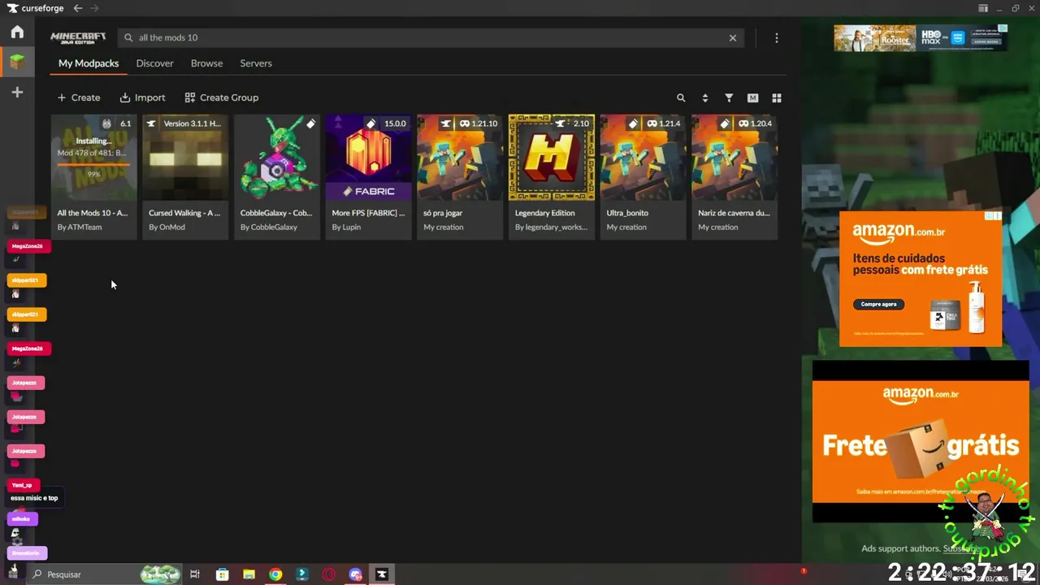Open the Discover tab
This screenshot has height=585, width=1040.
155,63
